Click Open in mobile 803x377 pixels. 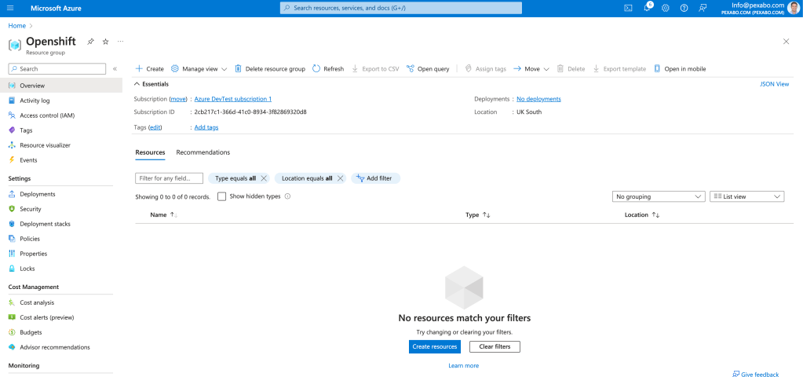(x=680, y=68)
